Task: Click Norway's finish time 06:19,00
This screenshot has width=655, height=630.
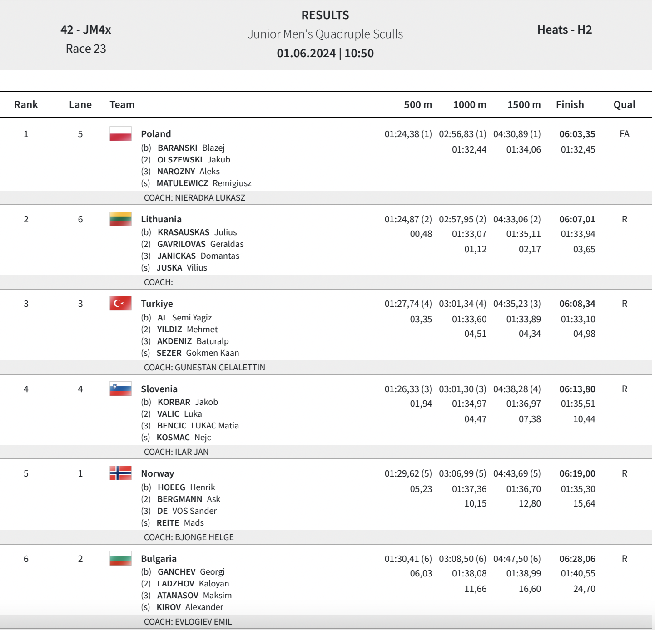Action: click(577, 473)
